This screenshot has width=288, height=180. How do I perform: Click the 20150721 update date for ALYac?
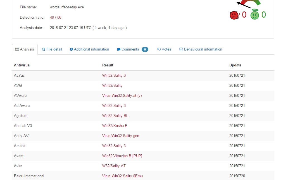tap(237, 75)
